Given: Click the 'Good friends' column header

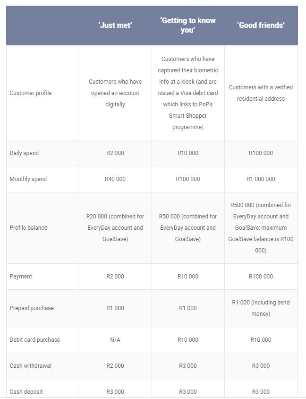Looking at the screenshot, I should (261, 25).
